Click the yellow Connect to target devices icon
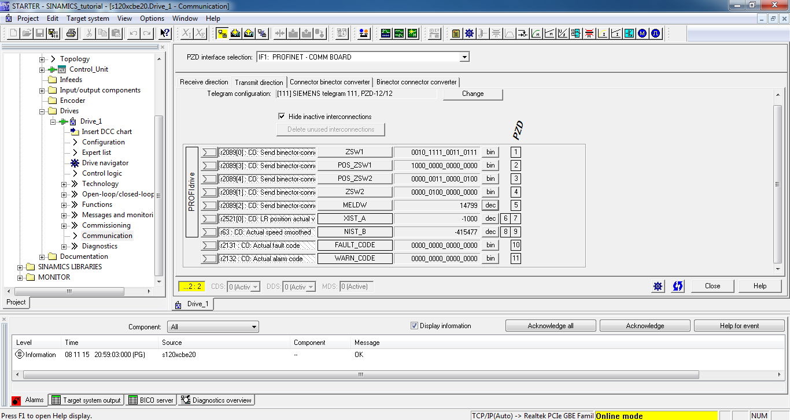 point(222,33)
